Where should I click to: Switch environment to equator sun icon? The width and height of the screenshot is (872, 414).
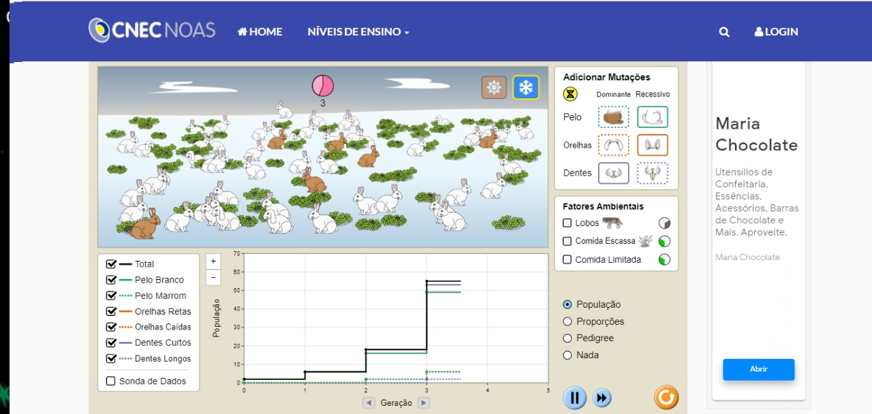[494, 87]
